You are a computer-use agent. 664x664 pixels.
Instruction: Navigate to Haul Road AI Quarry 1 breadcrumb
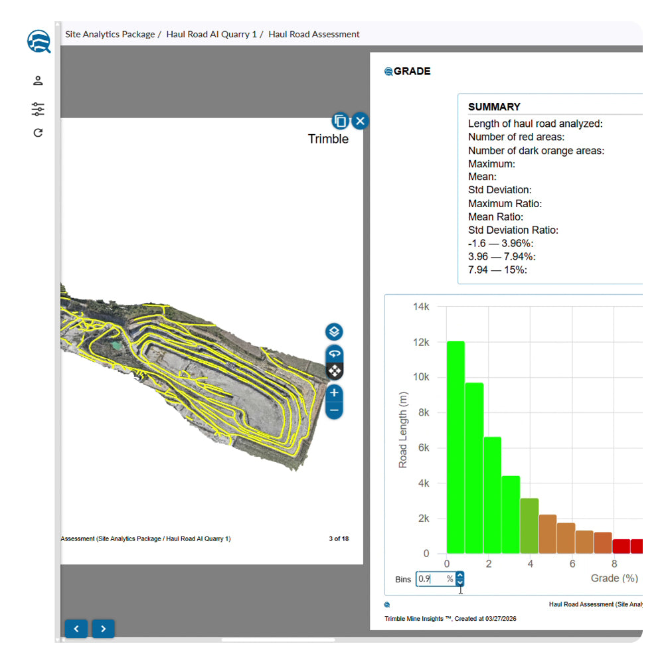pos(211,34)
